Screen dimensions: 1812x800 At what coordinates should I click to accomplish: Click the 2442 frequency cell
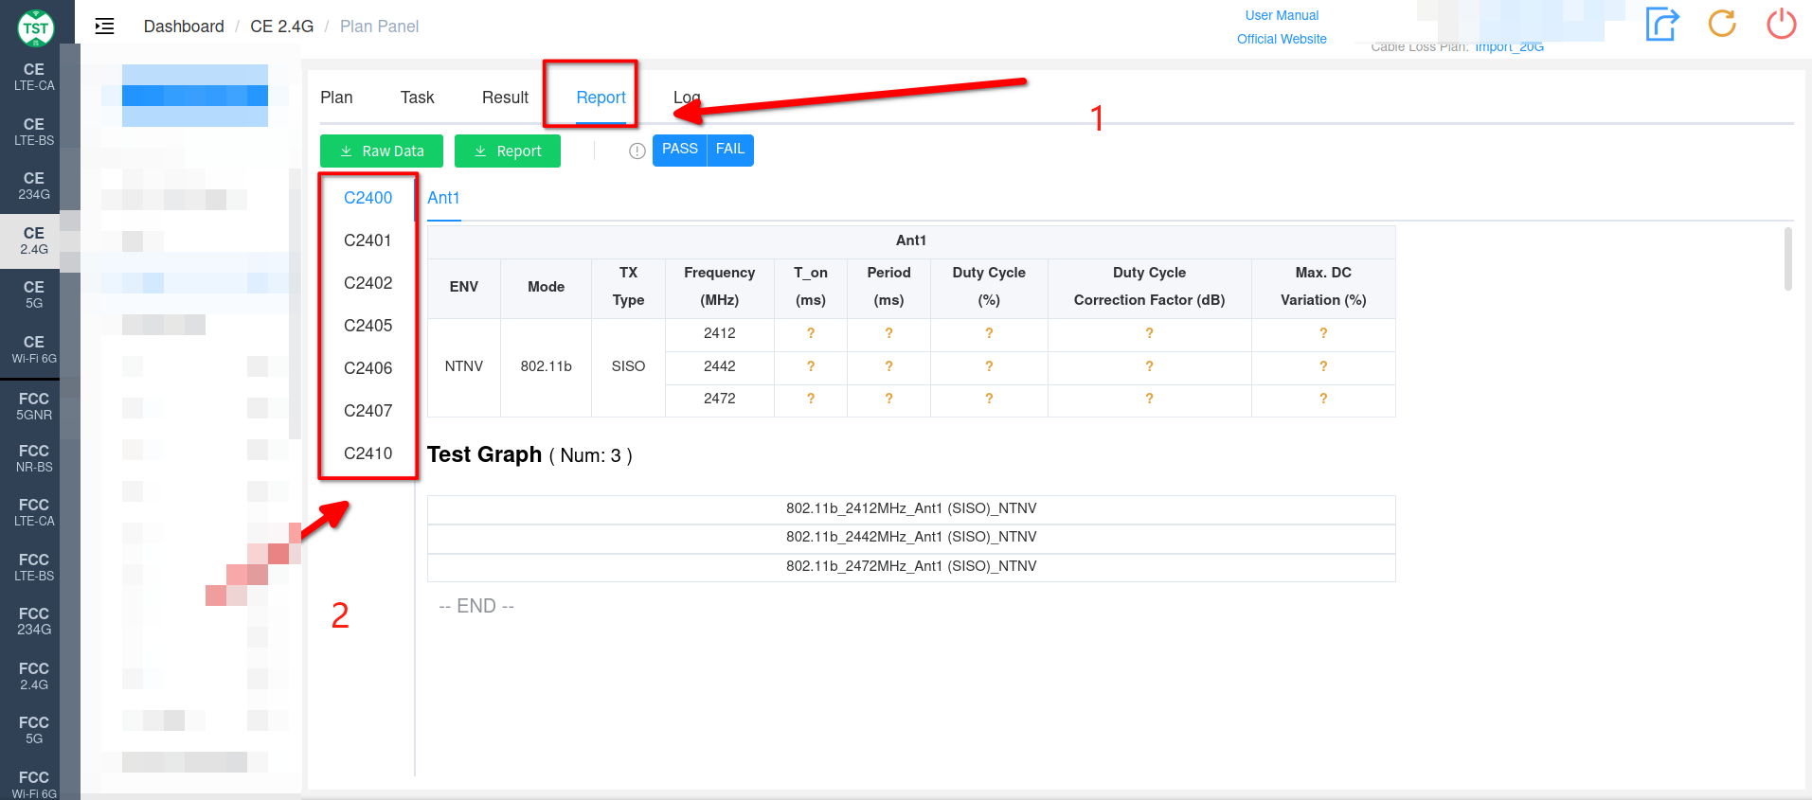719,366
